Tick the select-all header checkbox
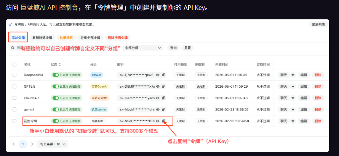 point(14,65)
